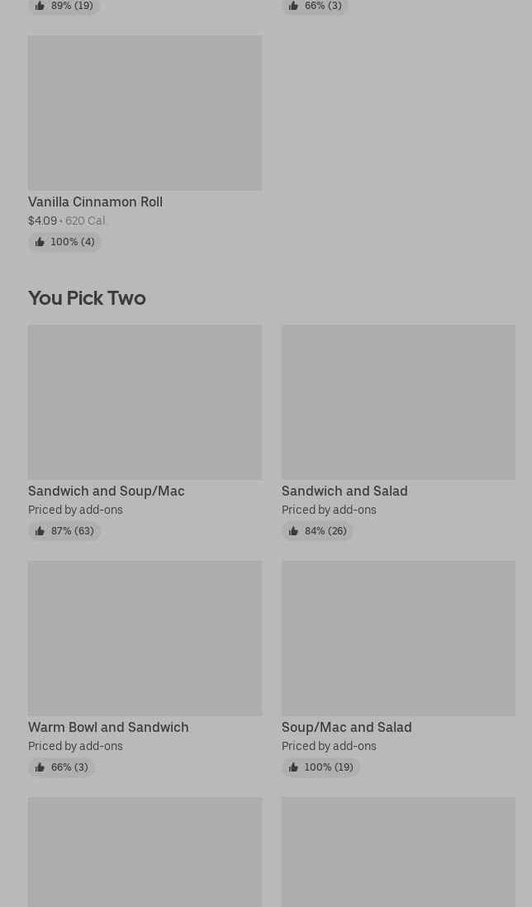Click thumbs-up icon for Warm Bowl and Sandwich
The height and width of the screenshot is (907, 532).
click(40, 767)
